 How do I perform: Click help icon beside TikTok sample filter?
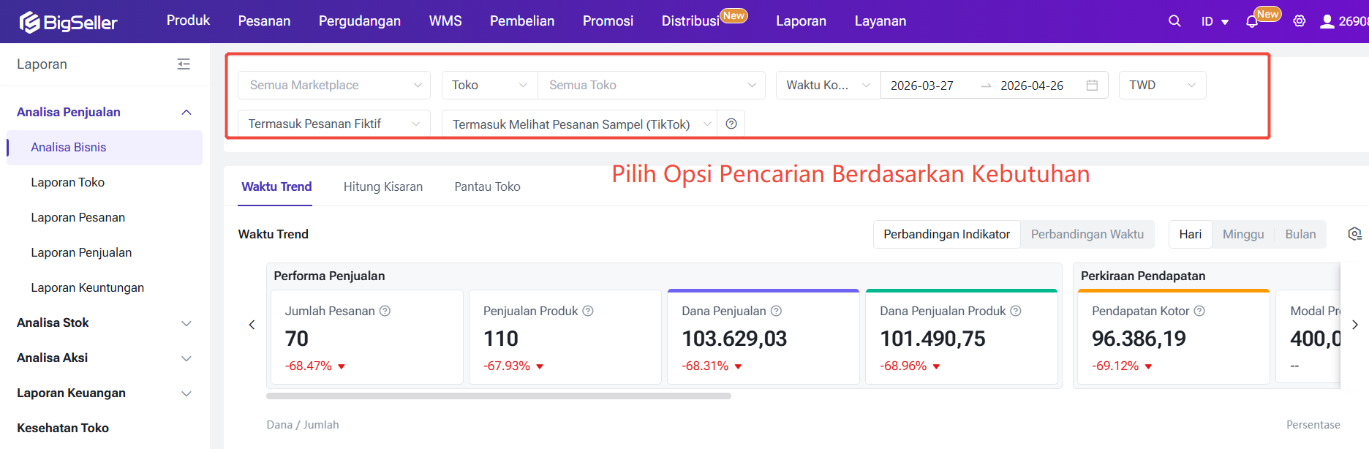click(731, 124)
